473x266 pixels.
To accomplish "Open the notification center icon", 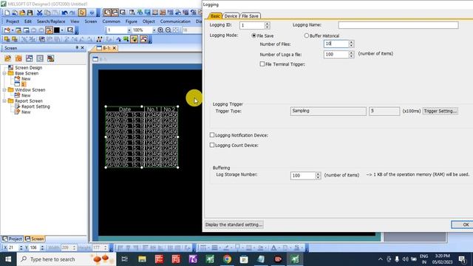I will [x=462, y=259].
